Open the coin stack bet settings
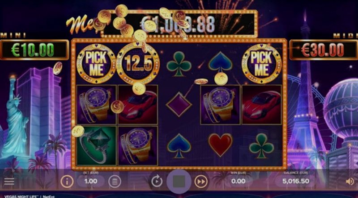 115,181
